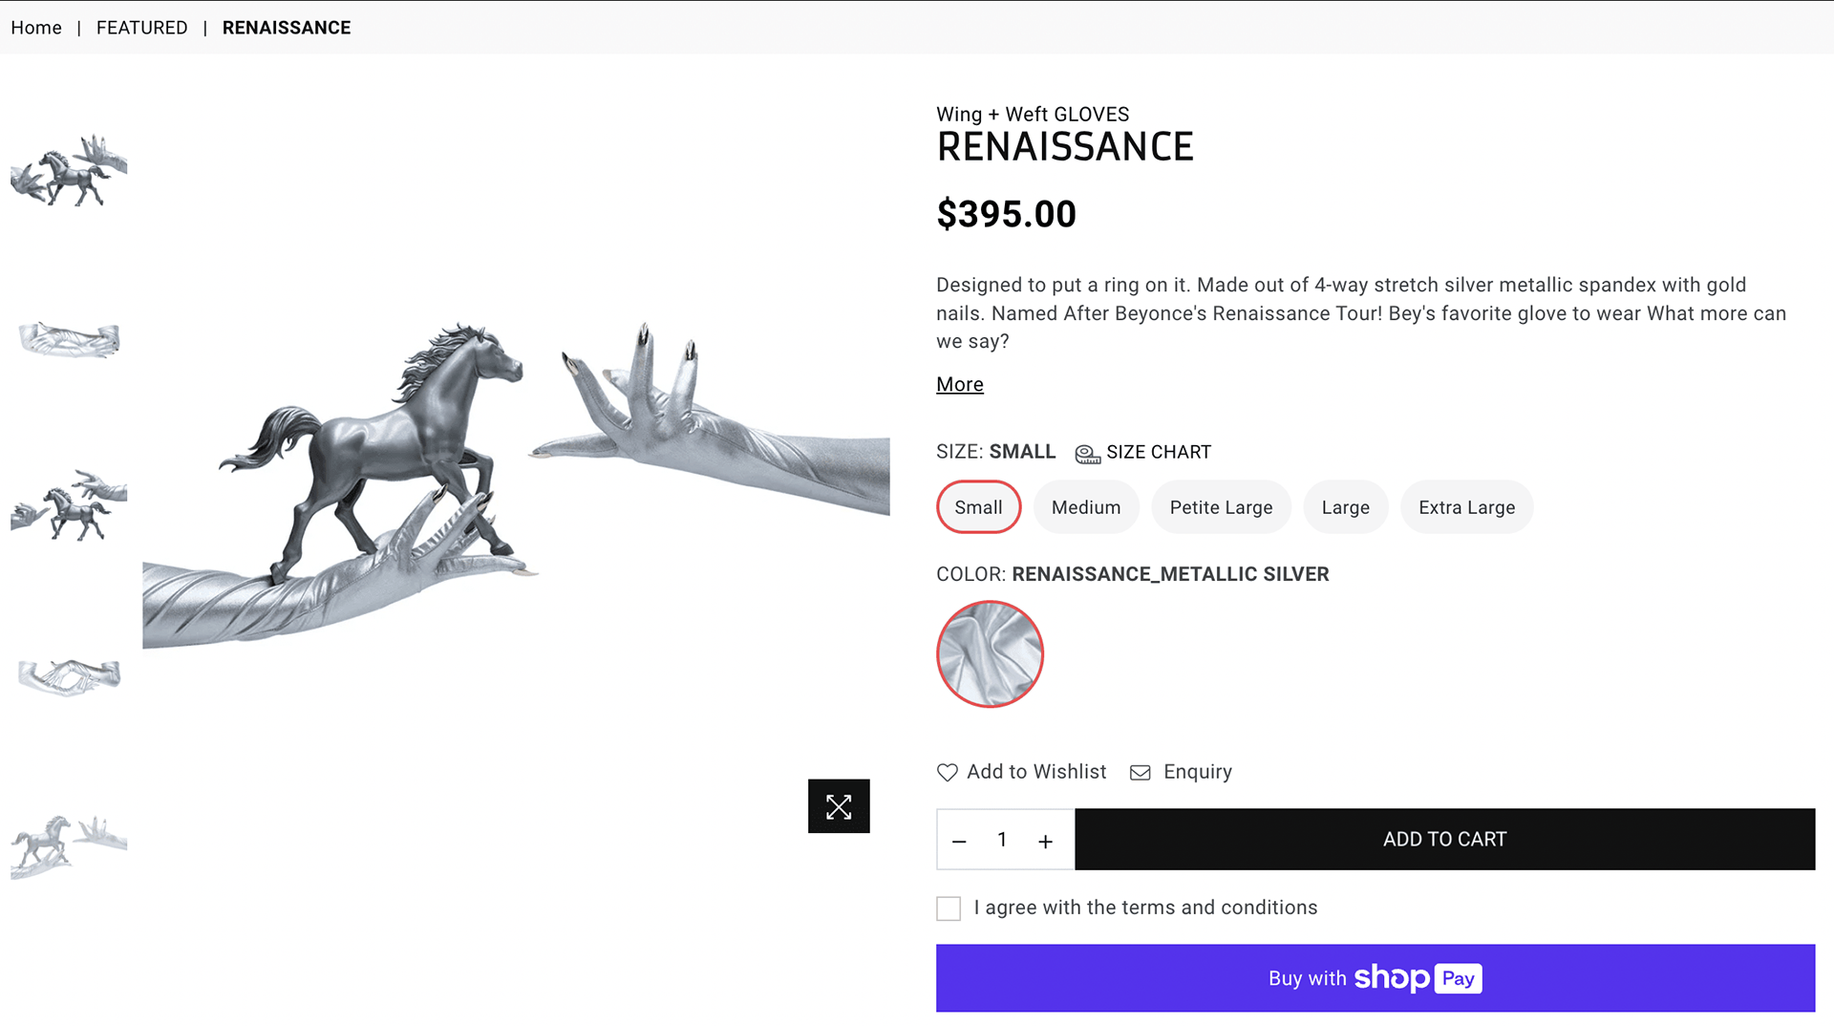
Task: Decrease quantity with the minus button
Action: tap(959, 841)
